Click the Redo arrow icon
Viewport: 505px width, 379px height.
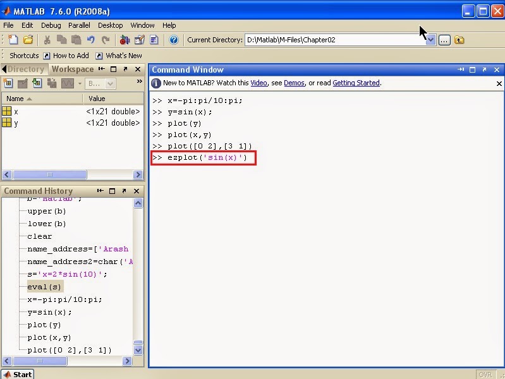coord(105,40)
